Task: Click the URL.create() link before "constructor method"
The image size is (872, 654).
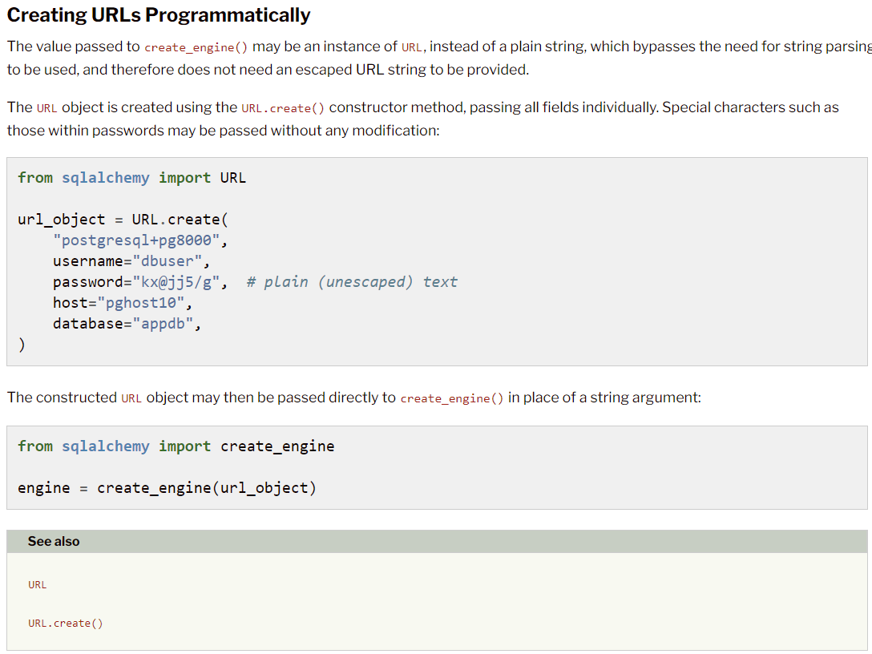Action: coord(282,108)
